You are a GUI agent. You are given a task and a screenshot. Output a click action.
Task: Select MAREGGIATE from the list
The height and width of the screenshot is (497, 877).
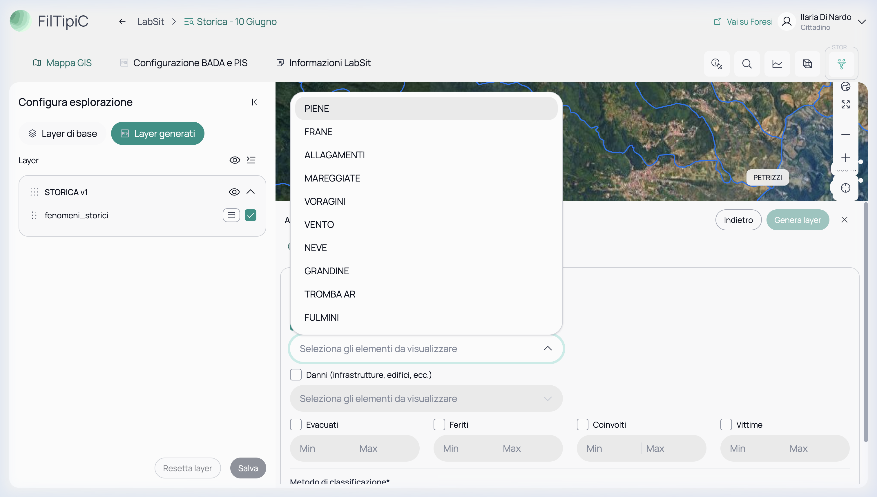pos(426,178)
